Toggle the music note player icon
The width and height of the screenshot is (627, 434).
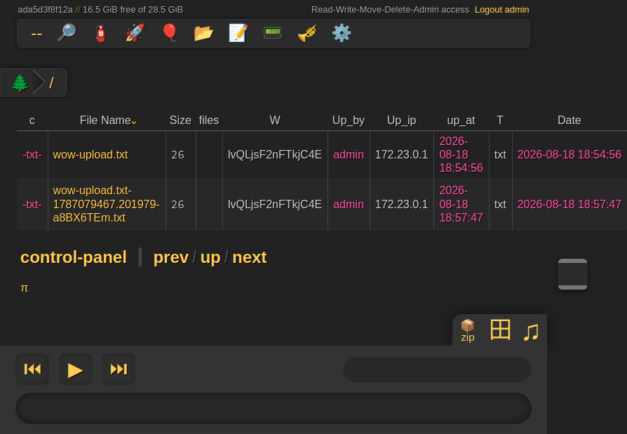coord(531,332)
